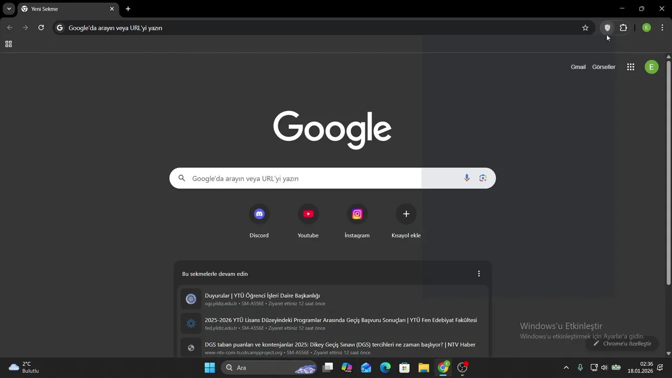Open the Gmail link
Image resolution: width=672 pixels, height=378 pixels.
coord(578,67)
